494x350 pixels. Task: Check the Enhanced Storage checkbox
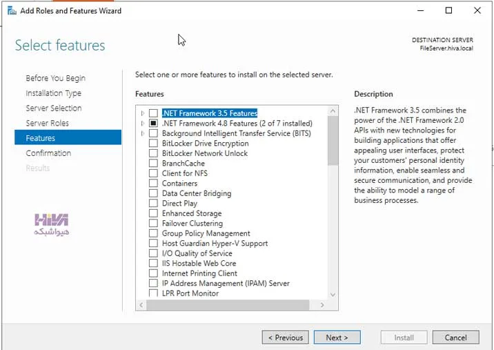[x=153, y=213]
